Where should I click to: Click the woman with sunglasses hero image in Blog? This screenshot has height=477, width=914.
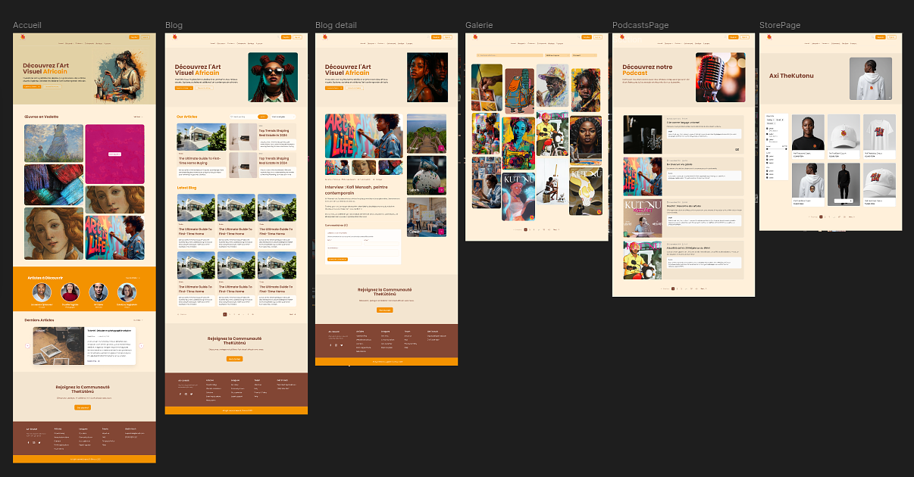point(273,77)
